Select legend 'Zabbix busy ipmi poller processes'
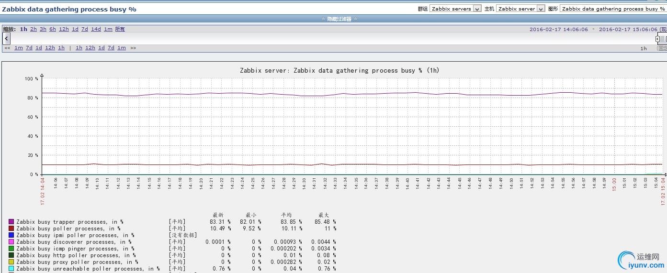The height and width of the screenshot is (273, 667). (75, 235)
